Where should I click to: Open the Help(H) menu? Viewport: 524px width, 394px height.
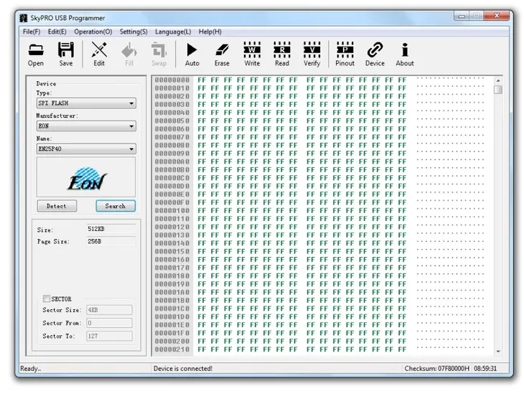[x=210, y=32]
